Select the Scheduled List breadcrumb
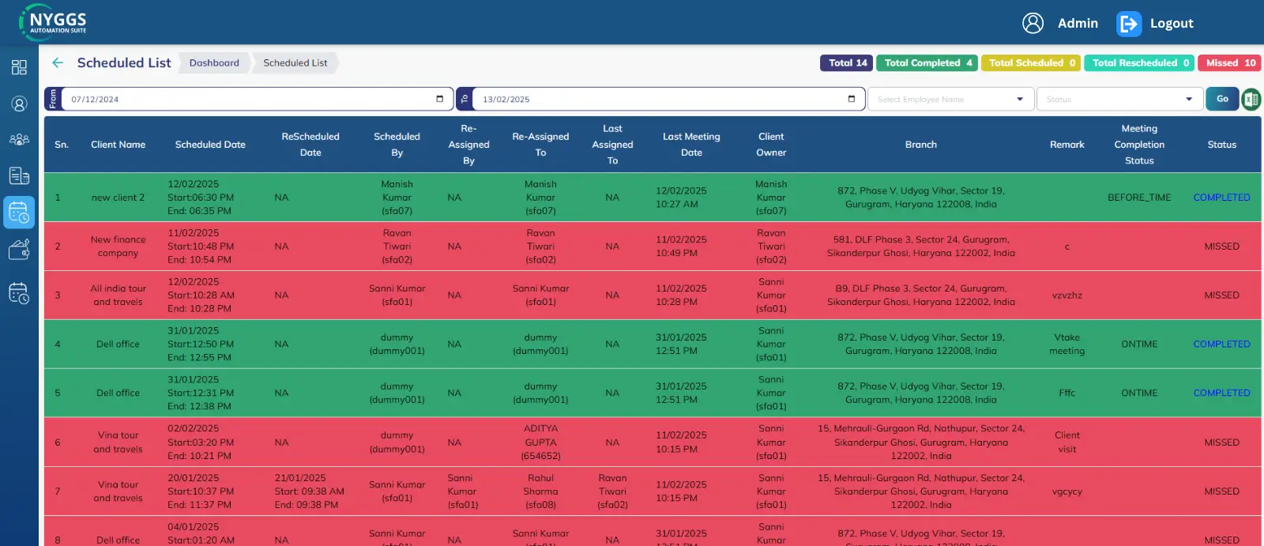 [x=295, y=63]
